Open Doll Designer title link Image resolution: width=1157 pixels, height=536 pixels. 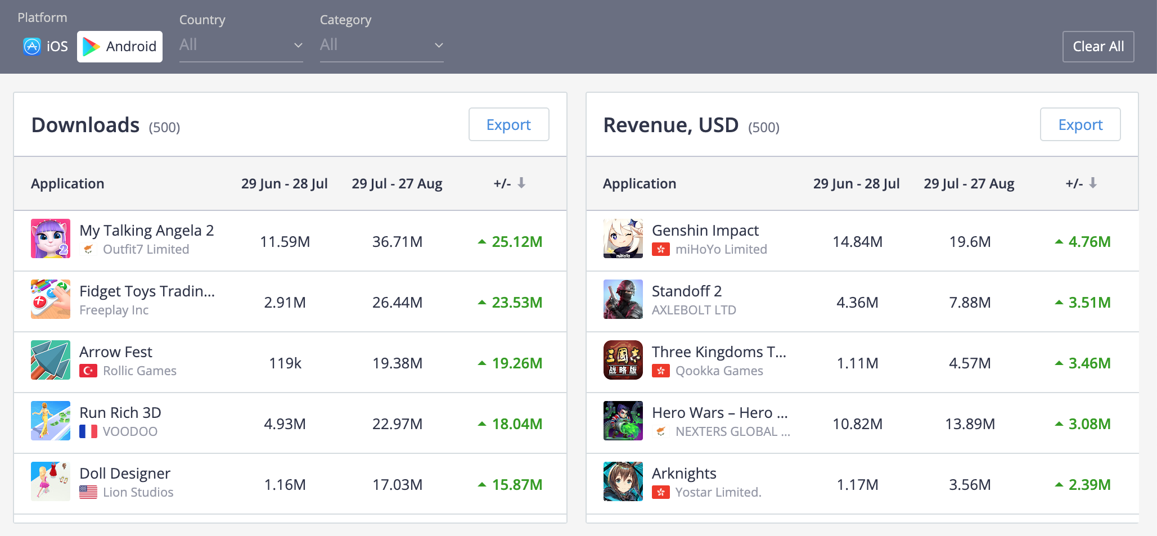[125, 474]
